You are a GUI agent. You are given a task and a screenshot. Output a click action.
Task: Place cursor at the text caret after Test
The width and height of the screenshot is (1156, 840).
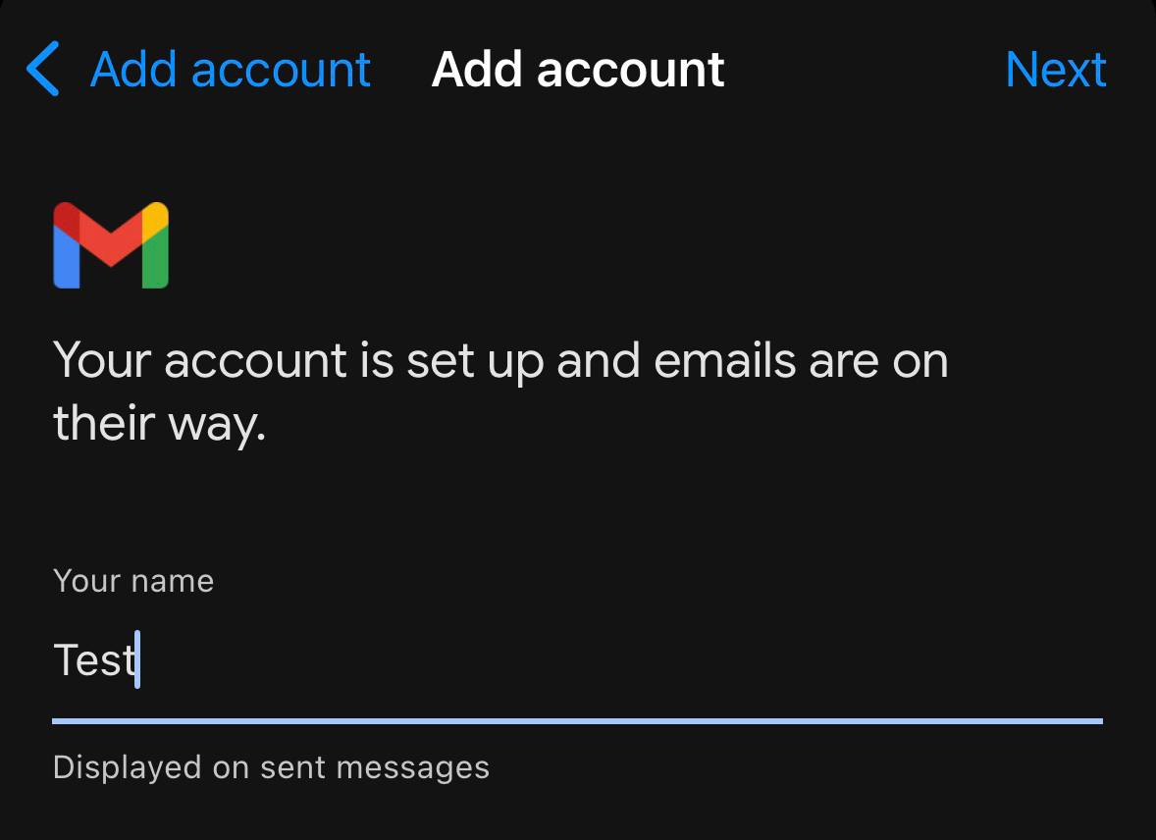coord(138,660)
